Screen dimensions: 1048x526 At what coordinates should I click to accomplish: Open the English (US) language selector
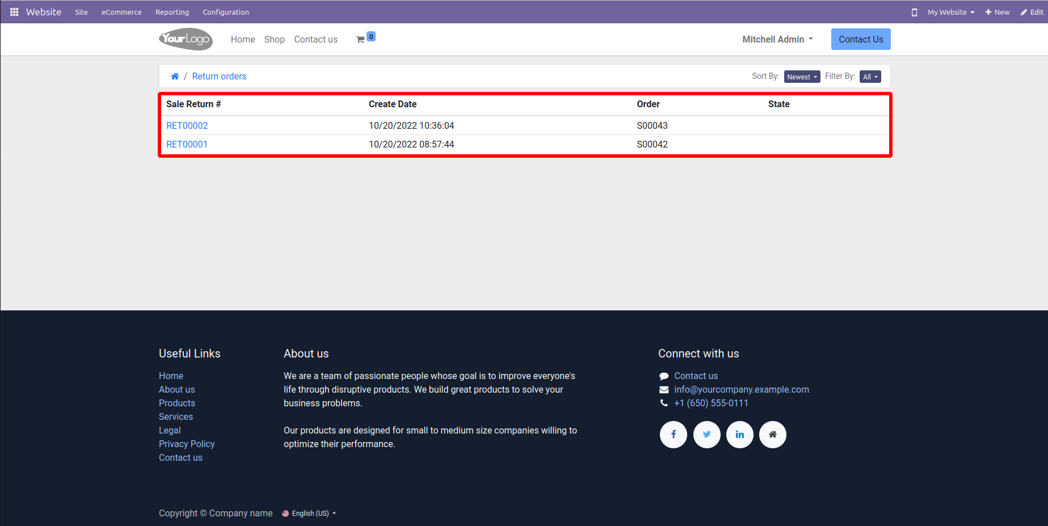tap(309, 513)
